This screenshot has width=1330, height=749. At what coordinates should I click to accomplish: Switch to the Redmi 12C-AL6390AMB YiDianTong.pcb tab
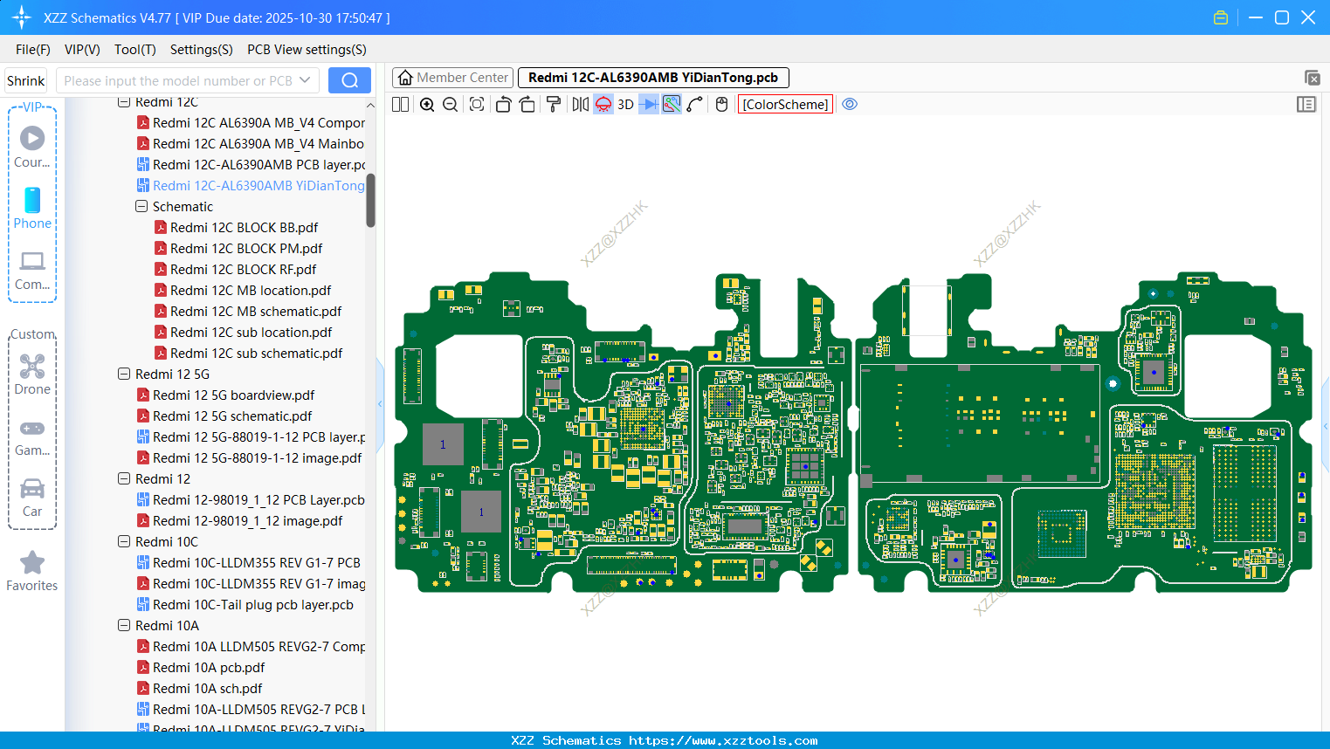651,77
